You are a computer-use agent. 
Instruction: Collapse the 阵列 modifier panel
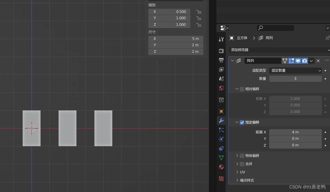[x=233, y=61]
